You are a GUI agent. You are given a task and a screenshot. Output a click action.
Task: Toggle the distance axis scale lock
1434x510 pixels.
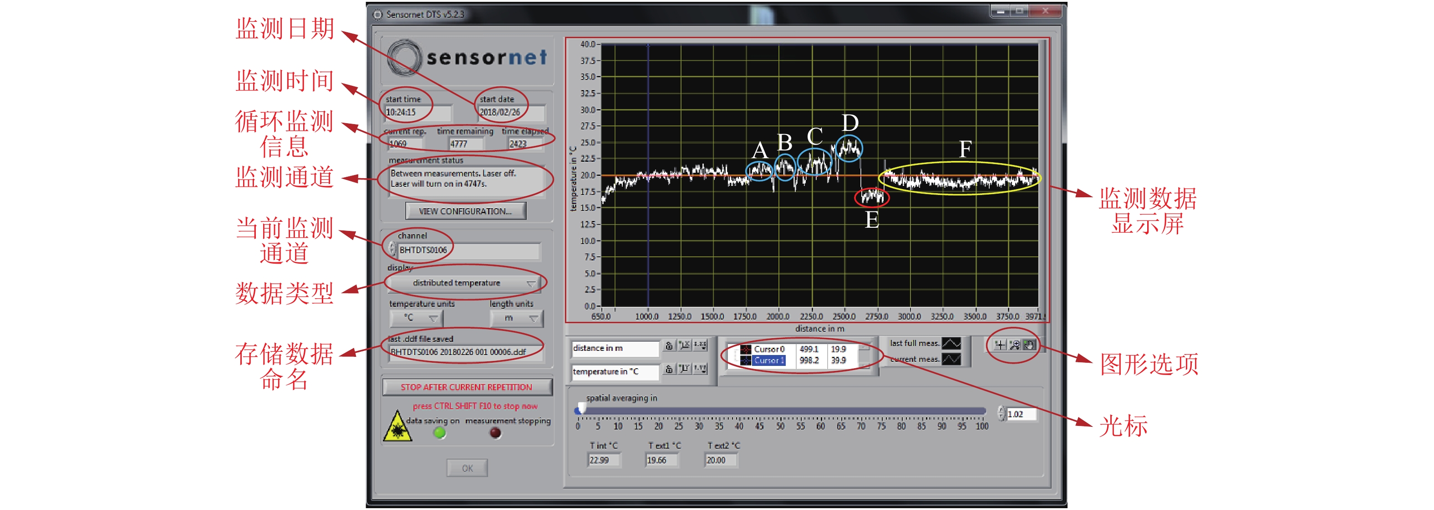pyautogui.click(x=669, y=345)
